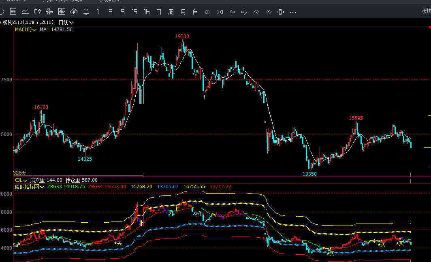Screen dimensions: 431x262
Task: Expand the 日线 period dropdown
Action: 66,22
